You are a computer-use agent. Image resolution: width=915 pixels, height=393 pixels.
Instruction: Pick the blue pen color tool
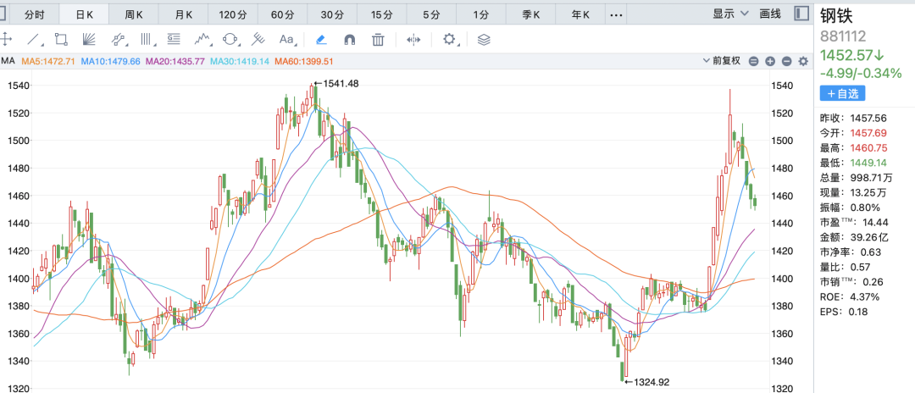click(320, 39)
